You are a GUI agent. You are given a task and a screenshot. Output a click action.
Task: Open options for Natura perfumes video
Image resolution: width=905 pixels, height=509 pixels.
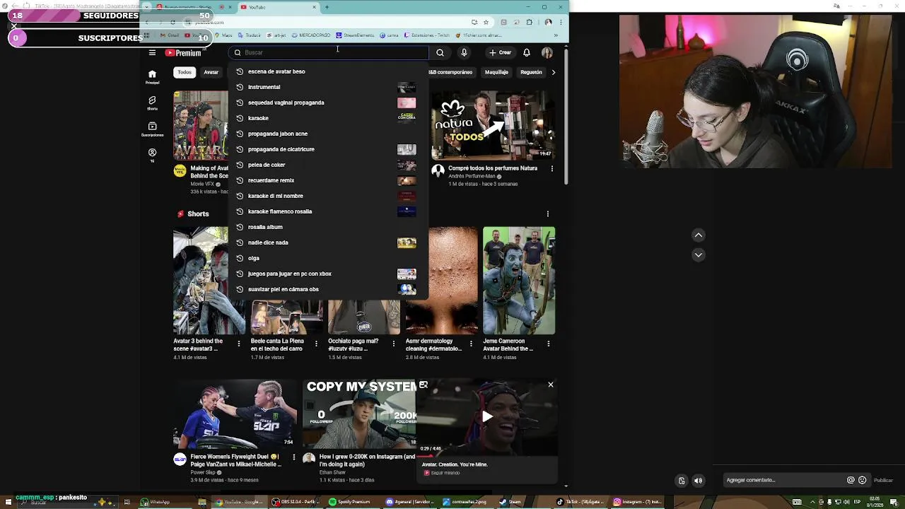(552, 168)
